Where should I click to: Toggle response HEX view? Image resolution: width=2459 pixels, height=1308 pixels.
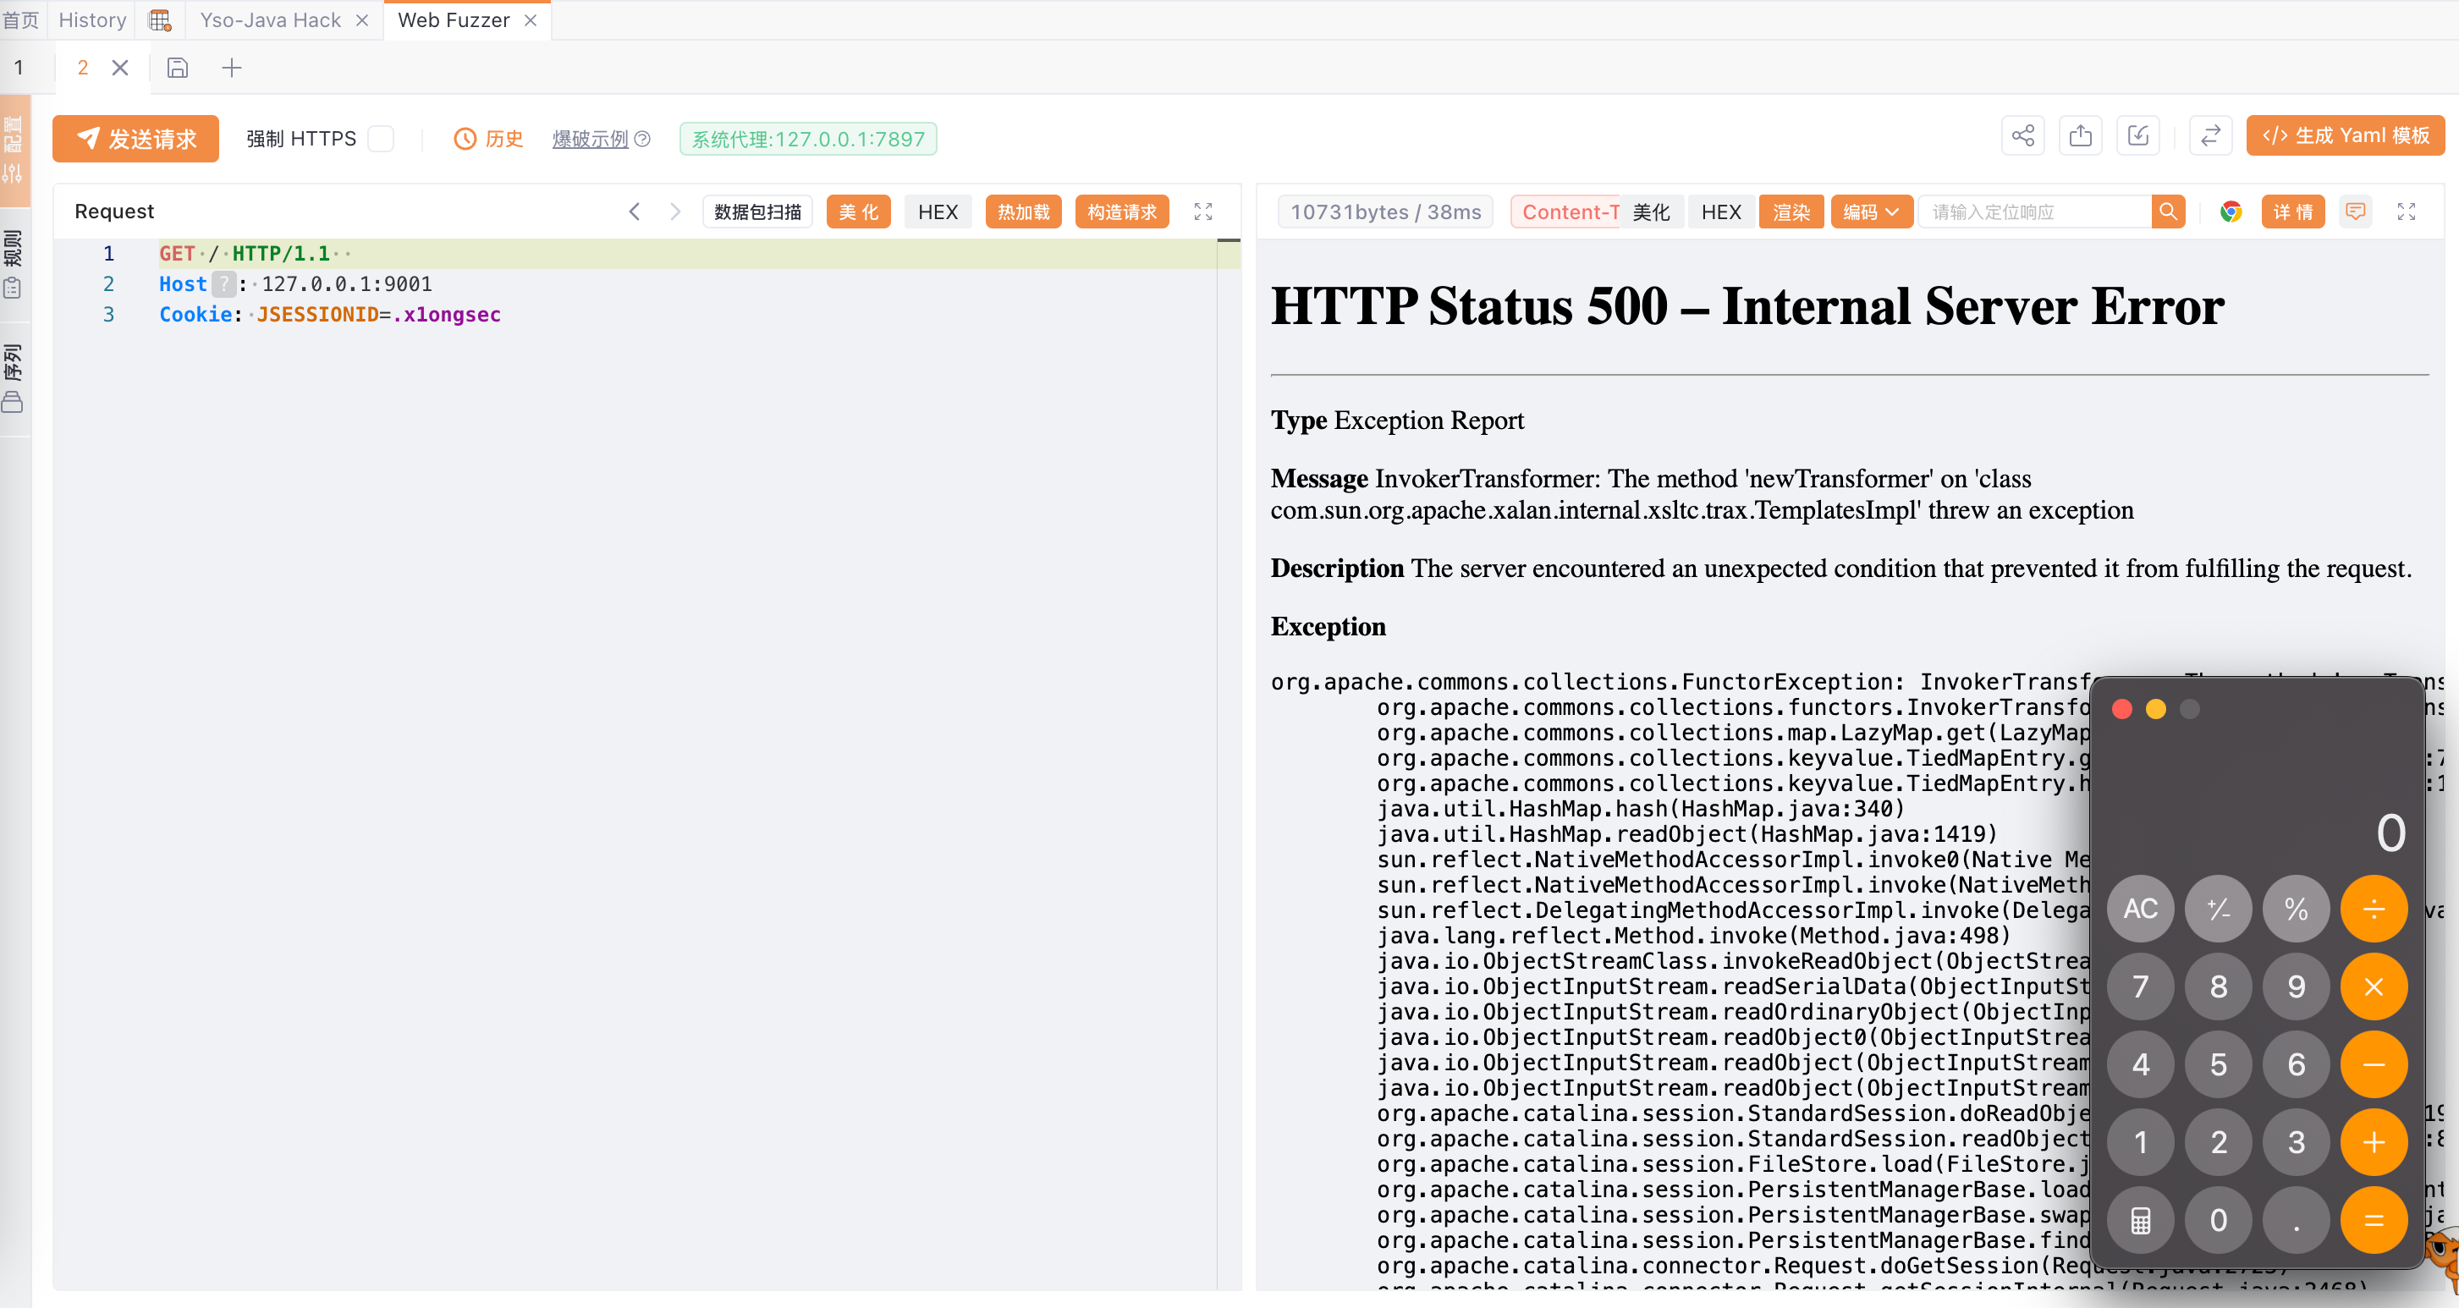point(1721,212)
